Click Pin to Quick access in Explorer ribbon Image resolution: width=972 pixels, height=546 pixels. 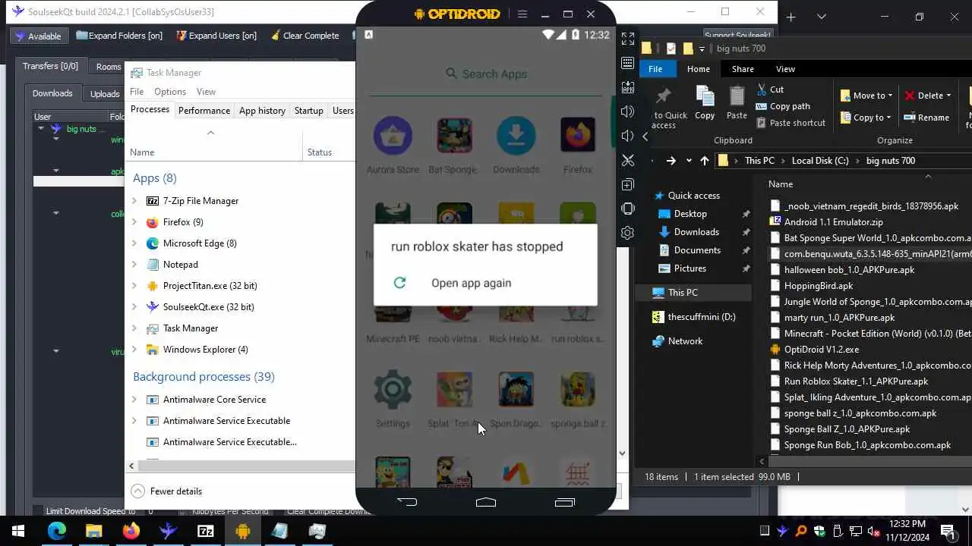coord(663,106)
